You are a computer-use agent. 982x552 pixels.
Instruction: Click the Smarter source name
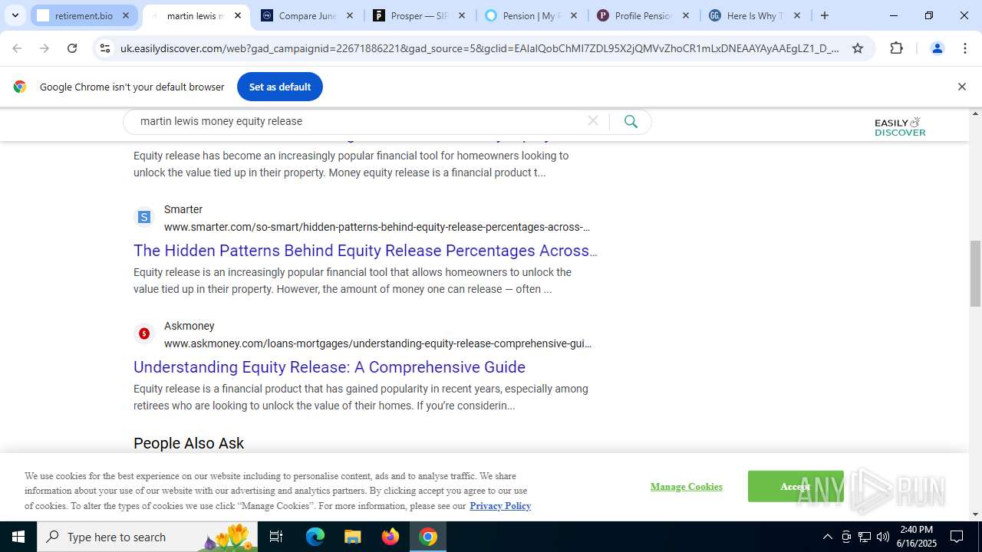point(183,209)
